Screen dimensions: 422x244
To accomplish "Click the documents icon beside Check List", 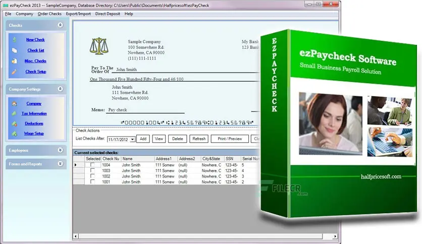I will [x=15, y=50].
